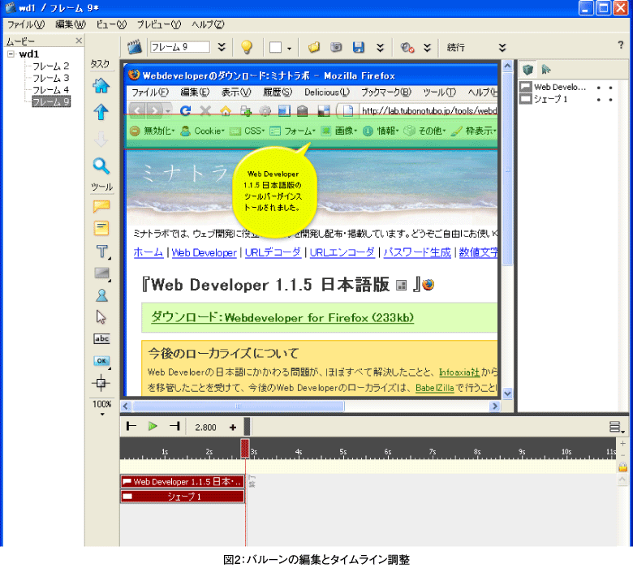Click the camera capture toolbar icon
633x568 pixels.
[x=336, y=47]
